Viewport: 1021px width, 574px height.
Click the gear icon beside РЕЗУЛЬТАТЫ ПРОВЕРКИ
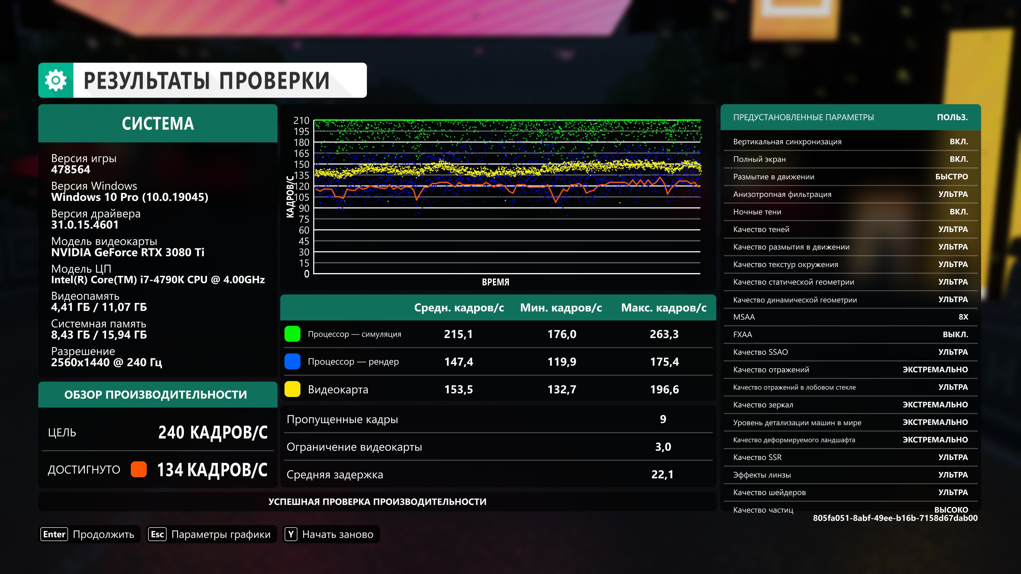pyautogui.click(x=56, y=80)
